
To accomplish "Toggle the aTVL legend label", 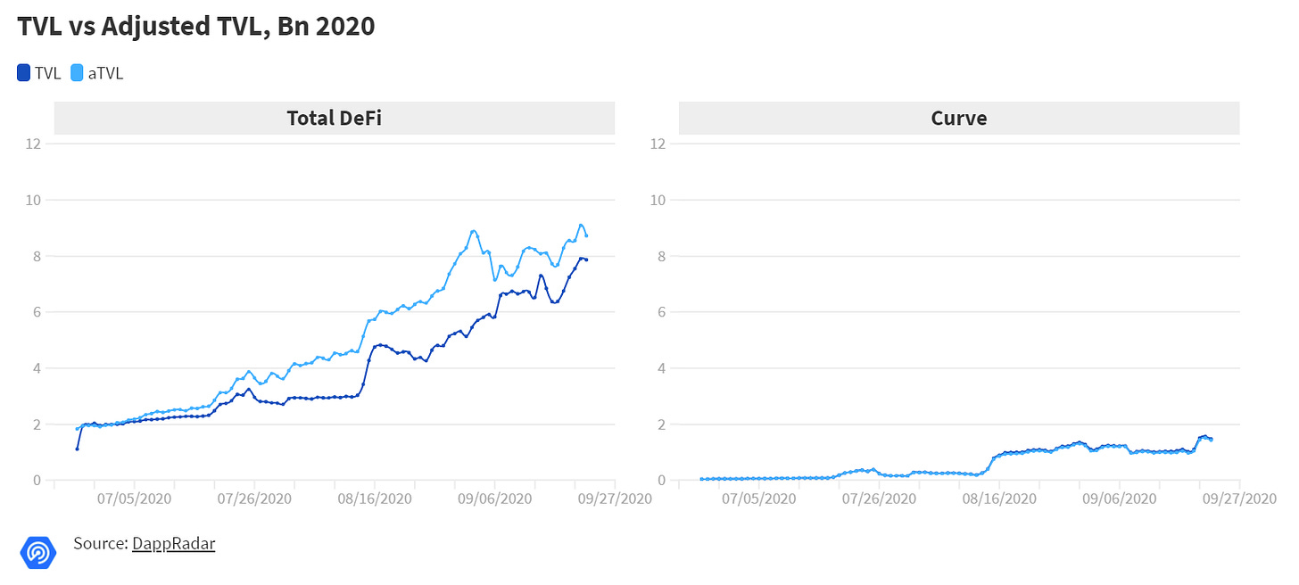I will coord(105,73).
